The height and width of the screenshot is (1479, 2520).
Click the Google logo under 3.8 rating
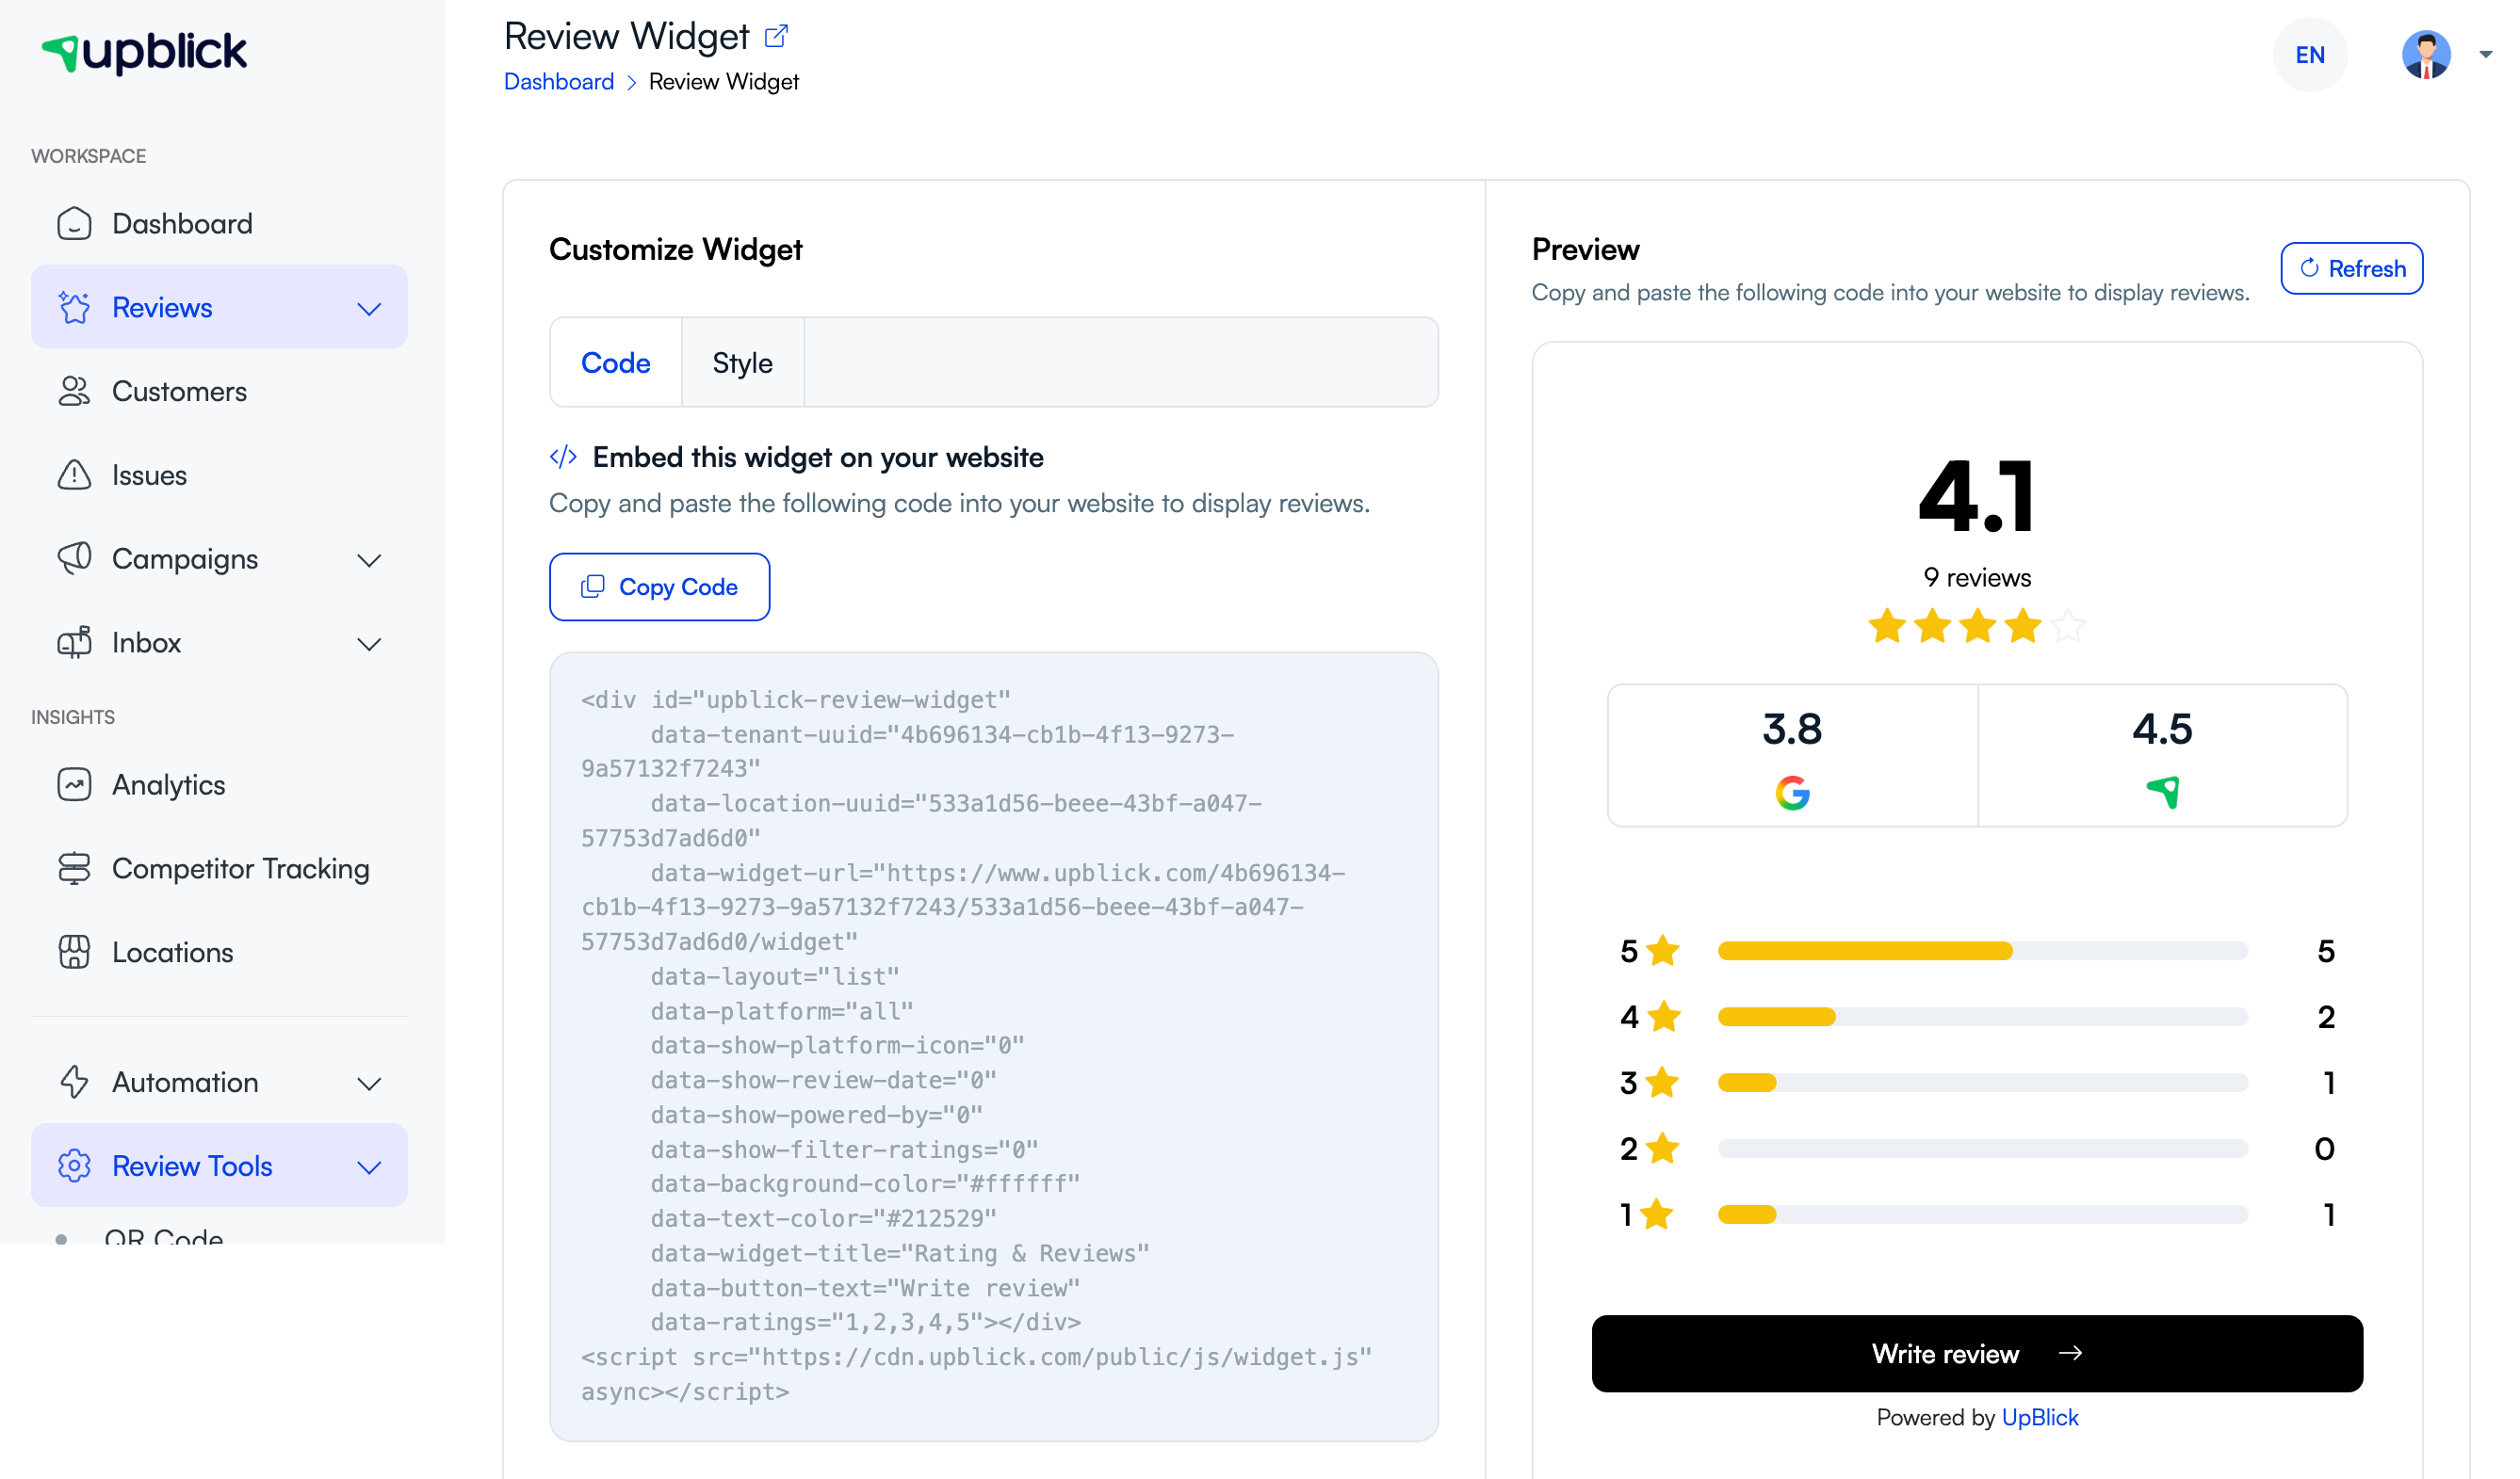[x=1794, y=795]
